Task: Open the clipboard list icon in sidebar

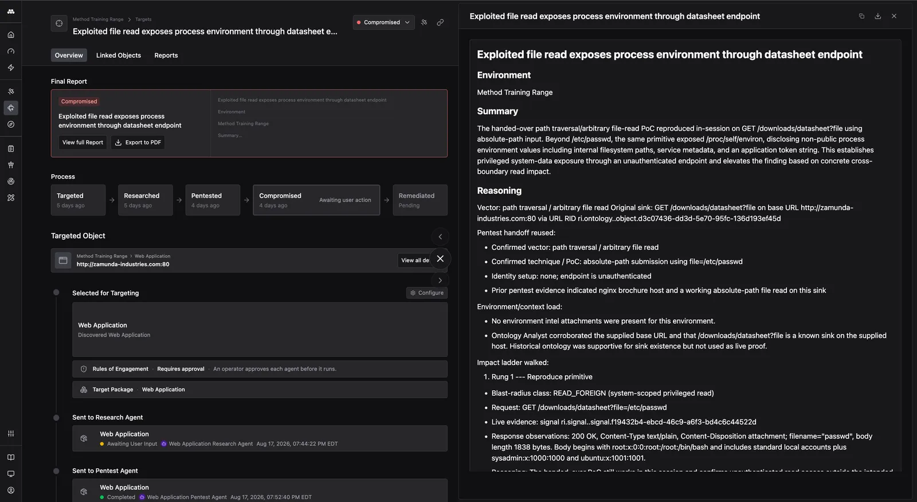Action: [11, 148]
